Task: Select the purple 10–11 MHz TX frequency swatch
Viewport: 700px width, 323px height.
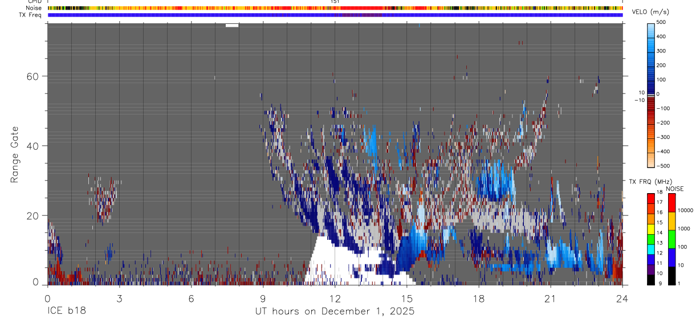Action: pos(650,269)
